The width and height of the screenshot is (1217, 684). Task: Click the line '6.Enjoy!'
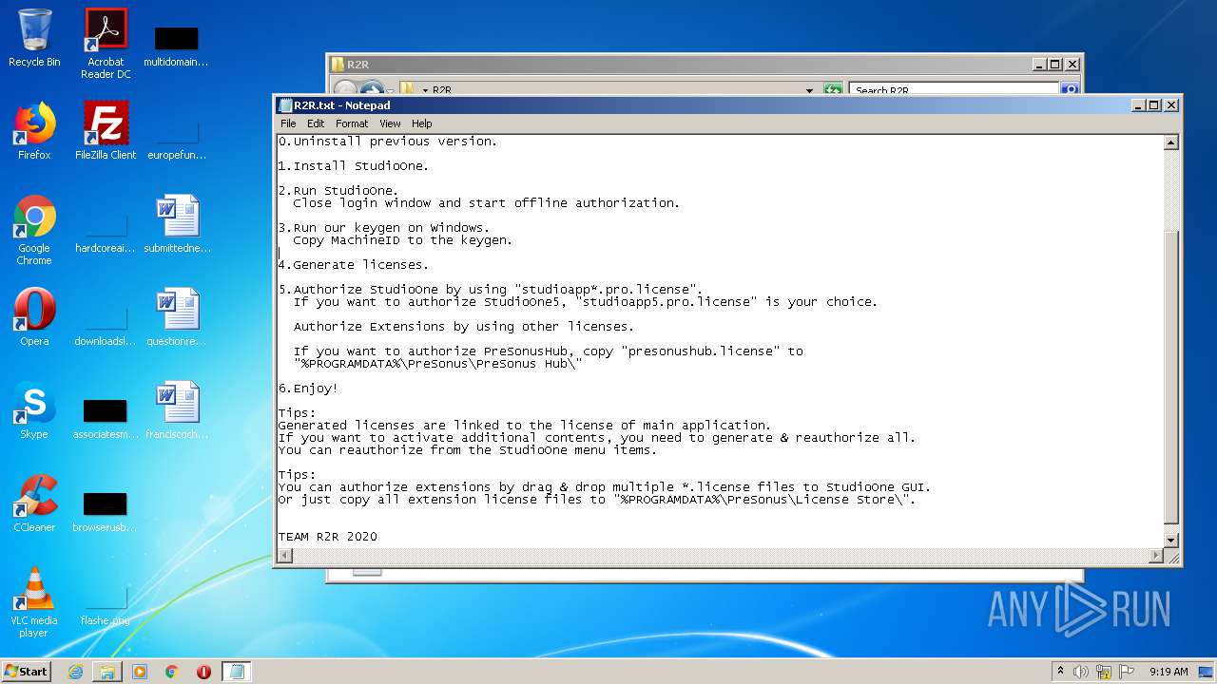(x=308, y=389)
